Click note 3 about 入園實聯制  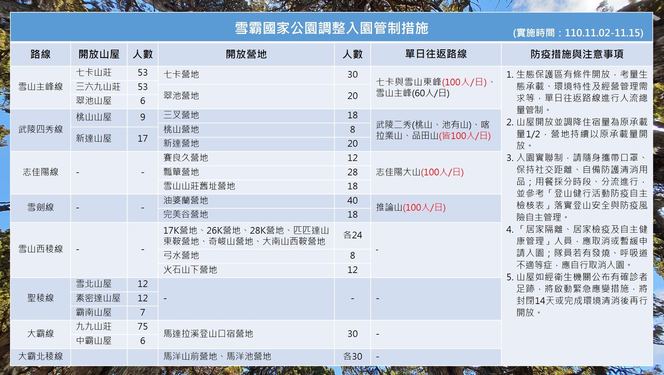click(577, 187)
